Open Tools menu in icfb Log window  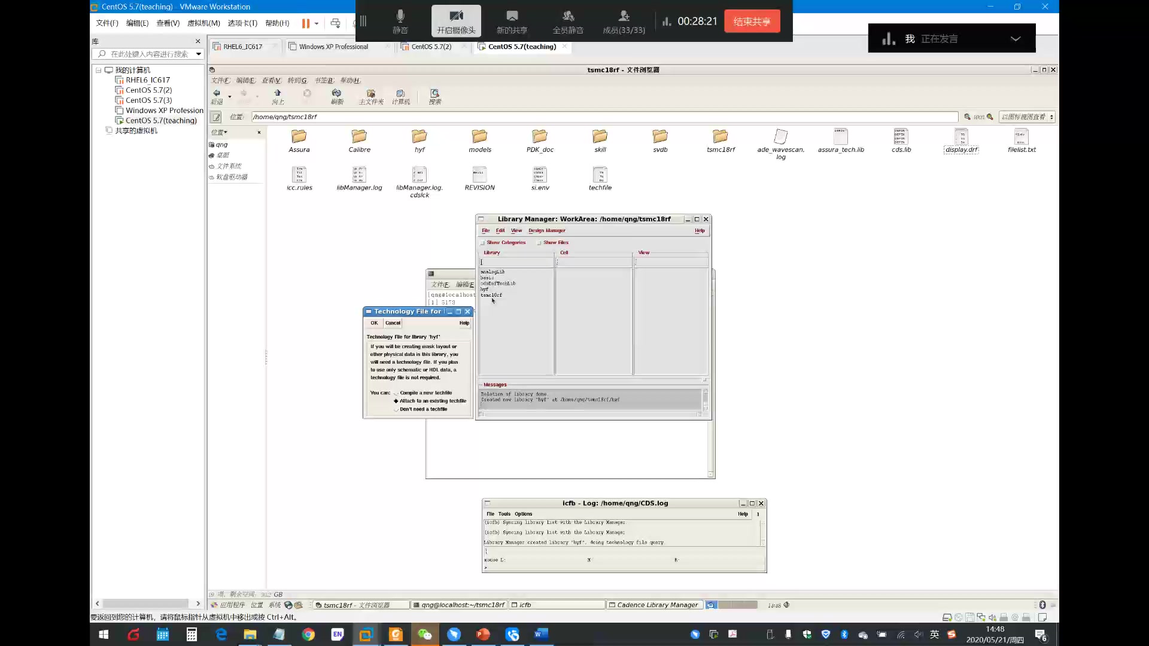coord(504,514)
